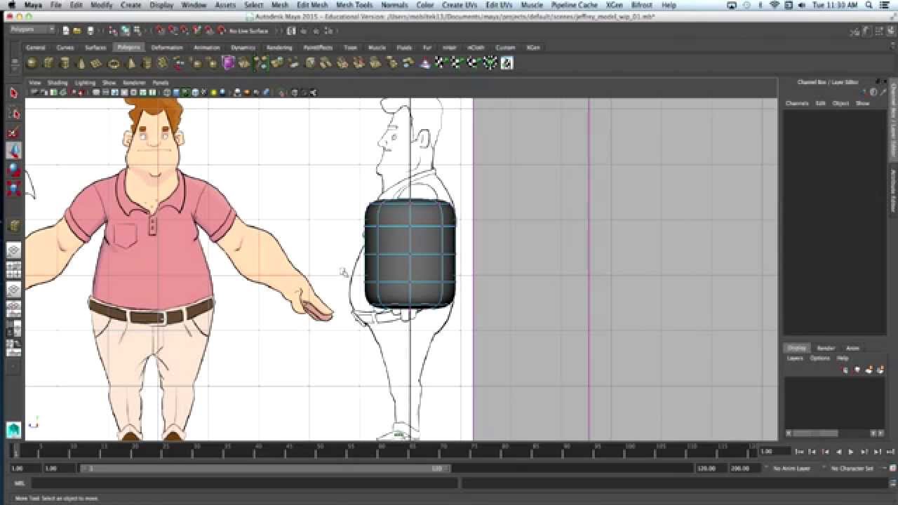
Task: Go to start of playback range
Action: click(x=800, y=452)
